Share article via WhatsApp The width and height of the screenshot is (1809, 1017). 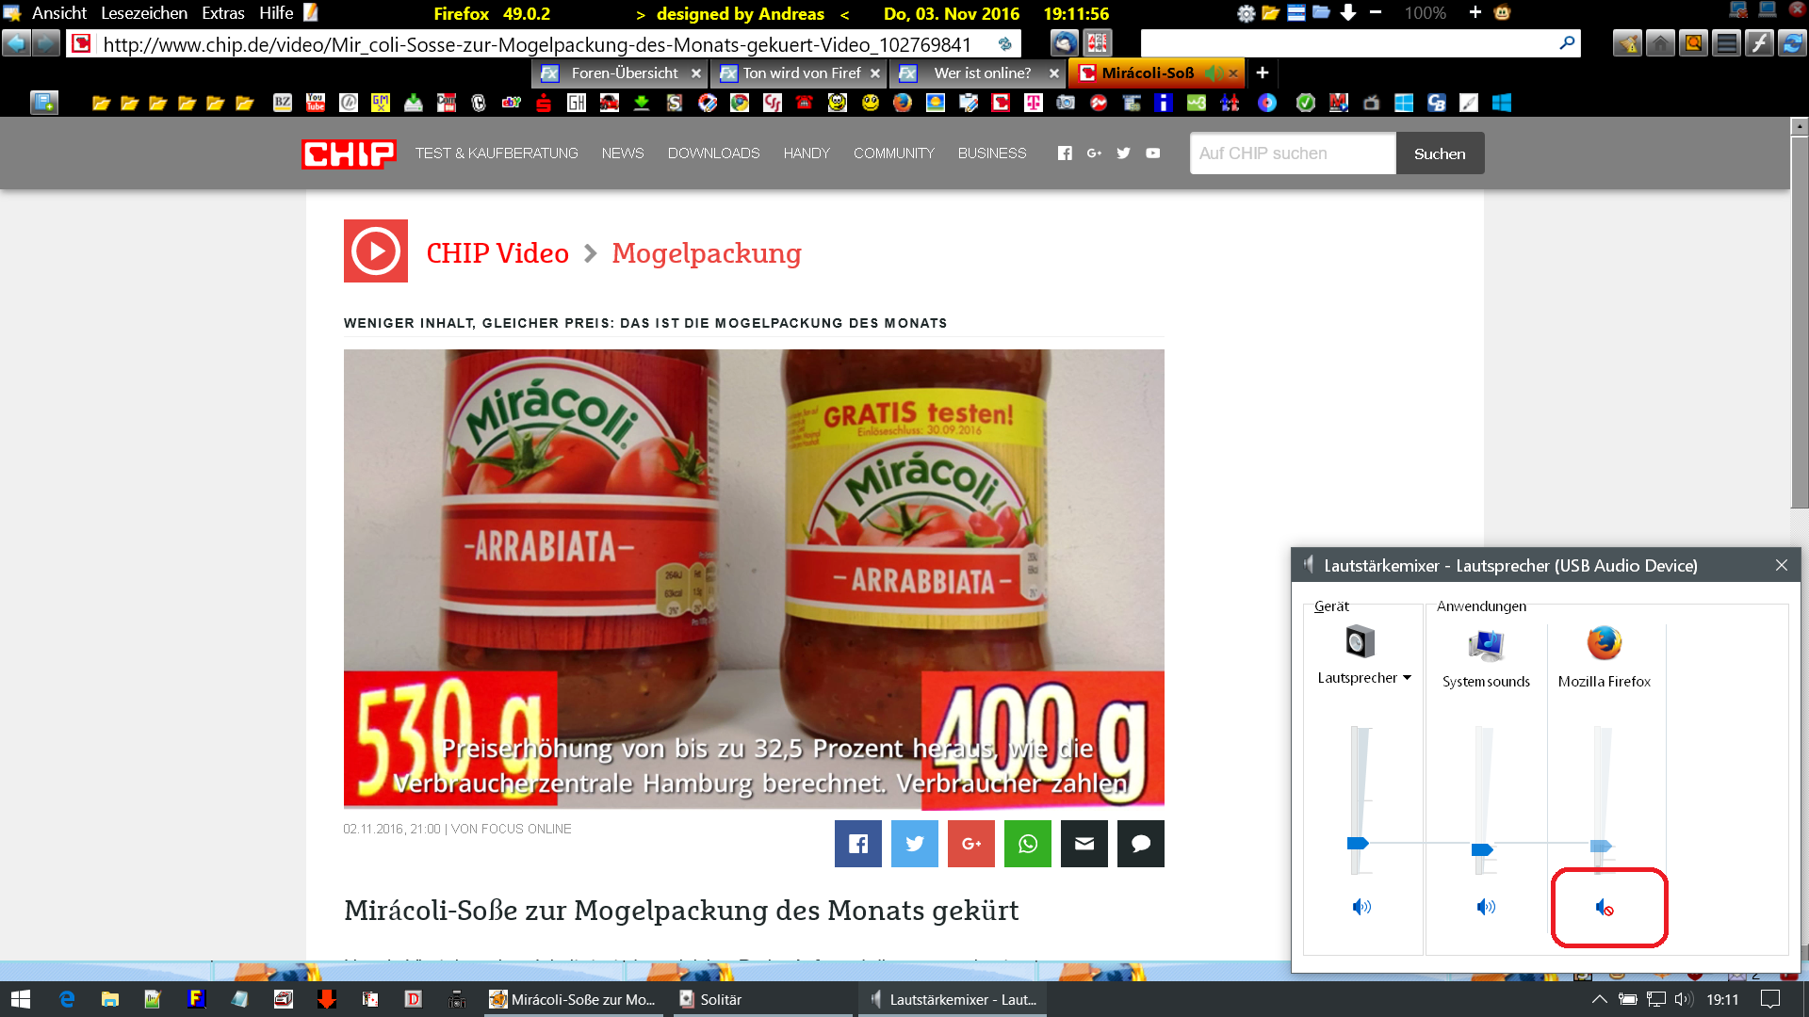click(x=1027, y=844)
